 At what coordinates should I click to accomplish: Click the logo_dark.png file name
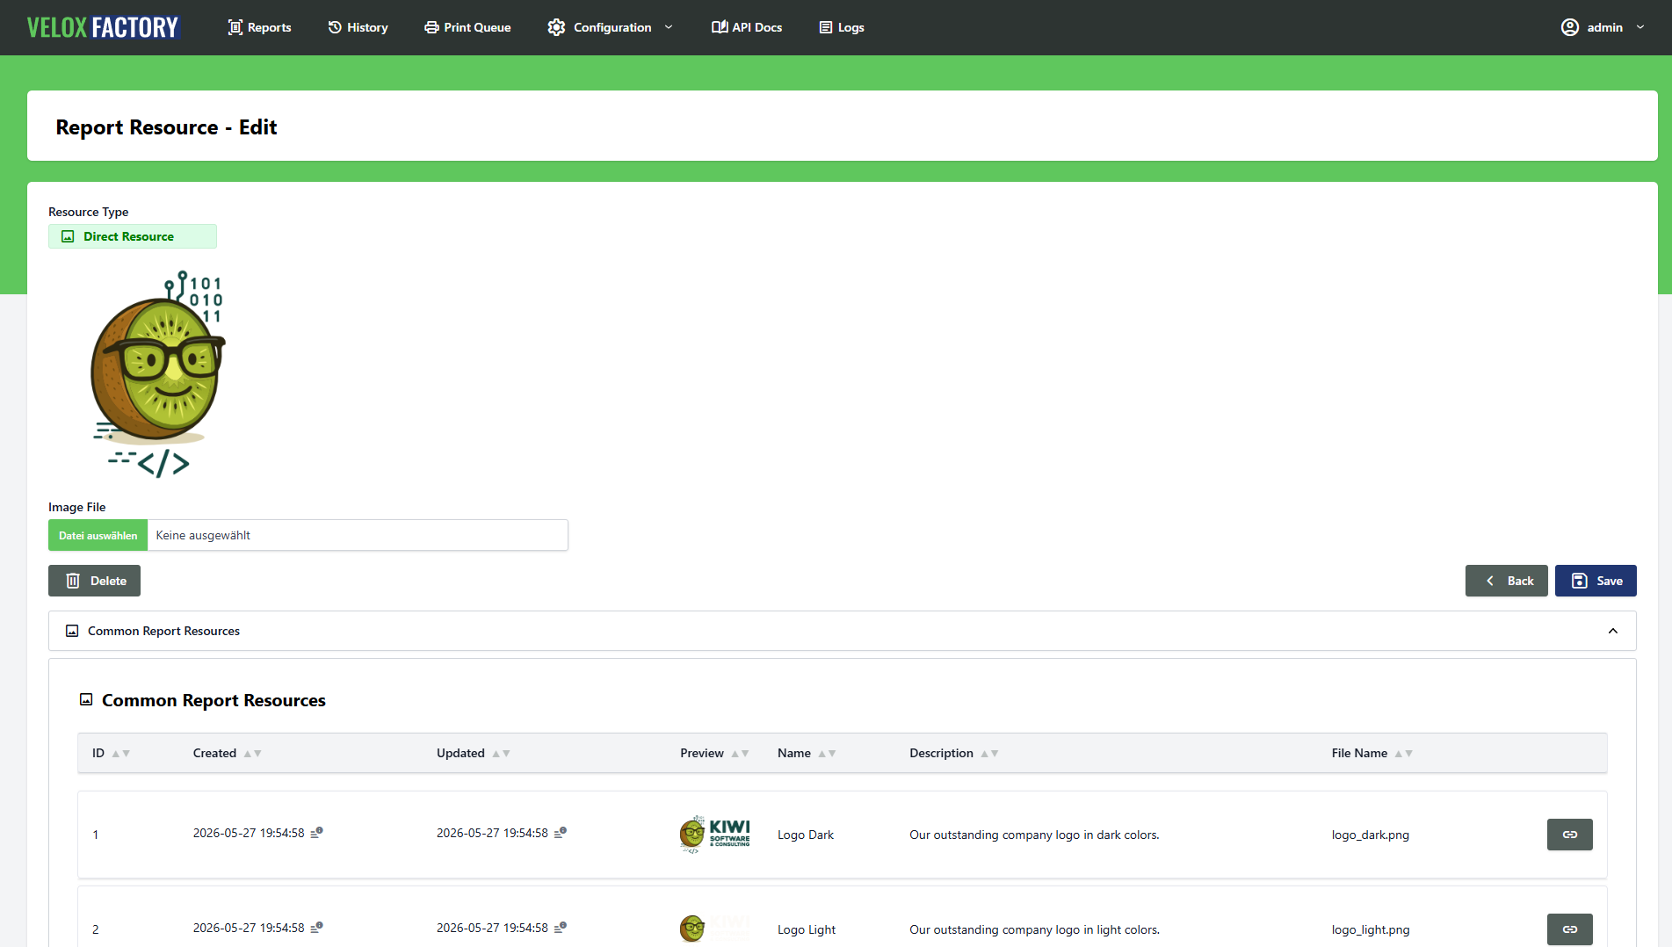(x=1370, y=835)
